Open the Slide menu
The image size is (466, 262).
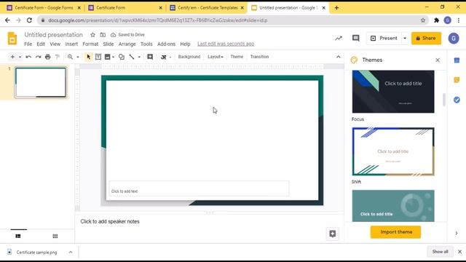tap(108, 44)
